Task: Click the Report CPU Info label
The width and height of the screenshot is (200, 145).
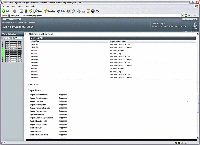Action: coord(37,102)
